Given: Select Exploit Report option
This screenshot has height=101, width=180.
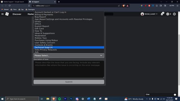Looking at the screenshot, I should click(x=69, y=26).
